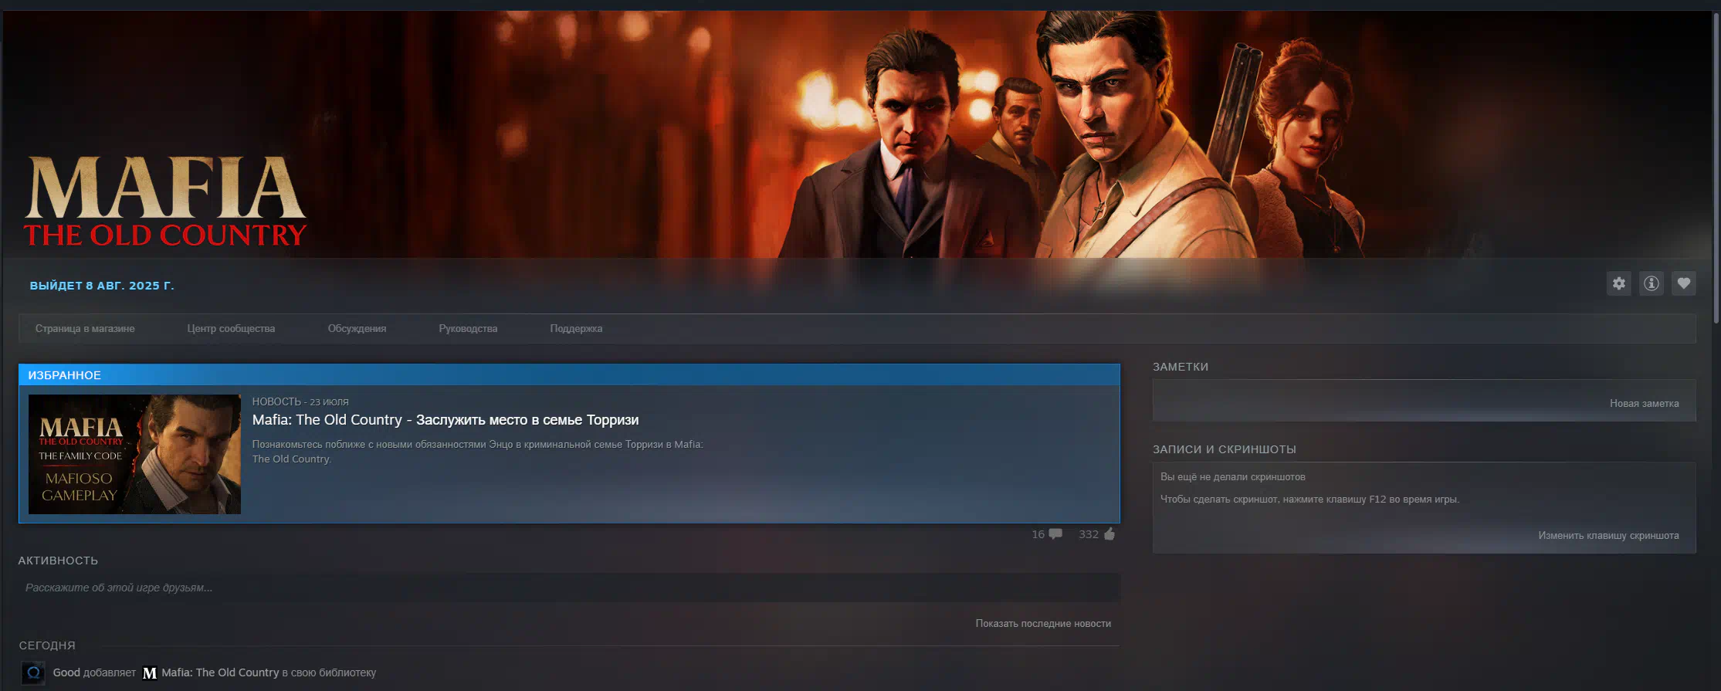Viewport: 1721px width, 691px height.
Task: Click the Mafioso Gameplay news thumbnail
Action: click(134, 454)
